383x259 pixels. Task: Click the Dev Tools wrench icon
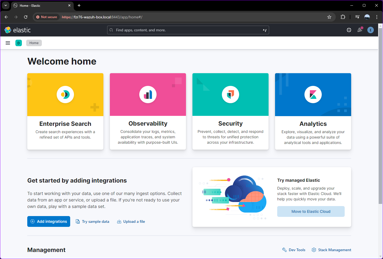coord(284,250)
